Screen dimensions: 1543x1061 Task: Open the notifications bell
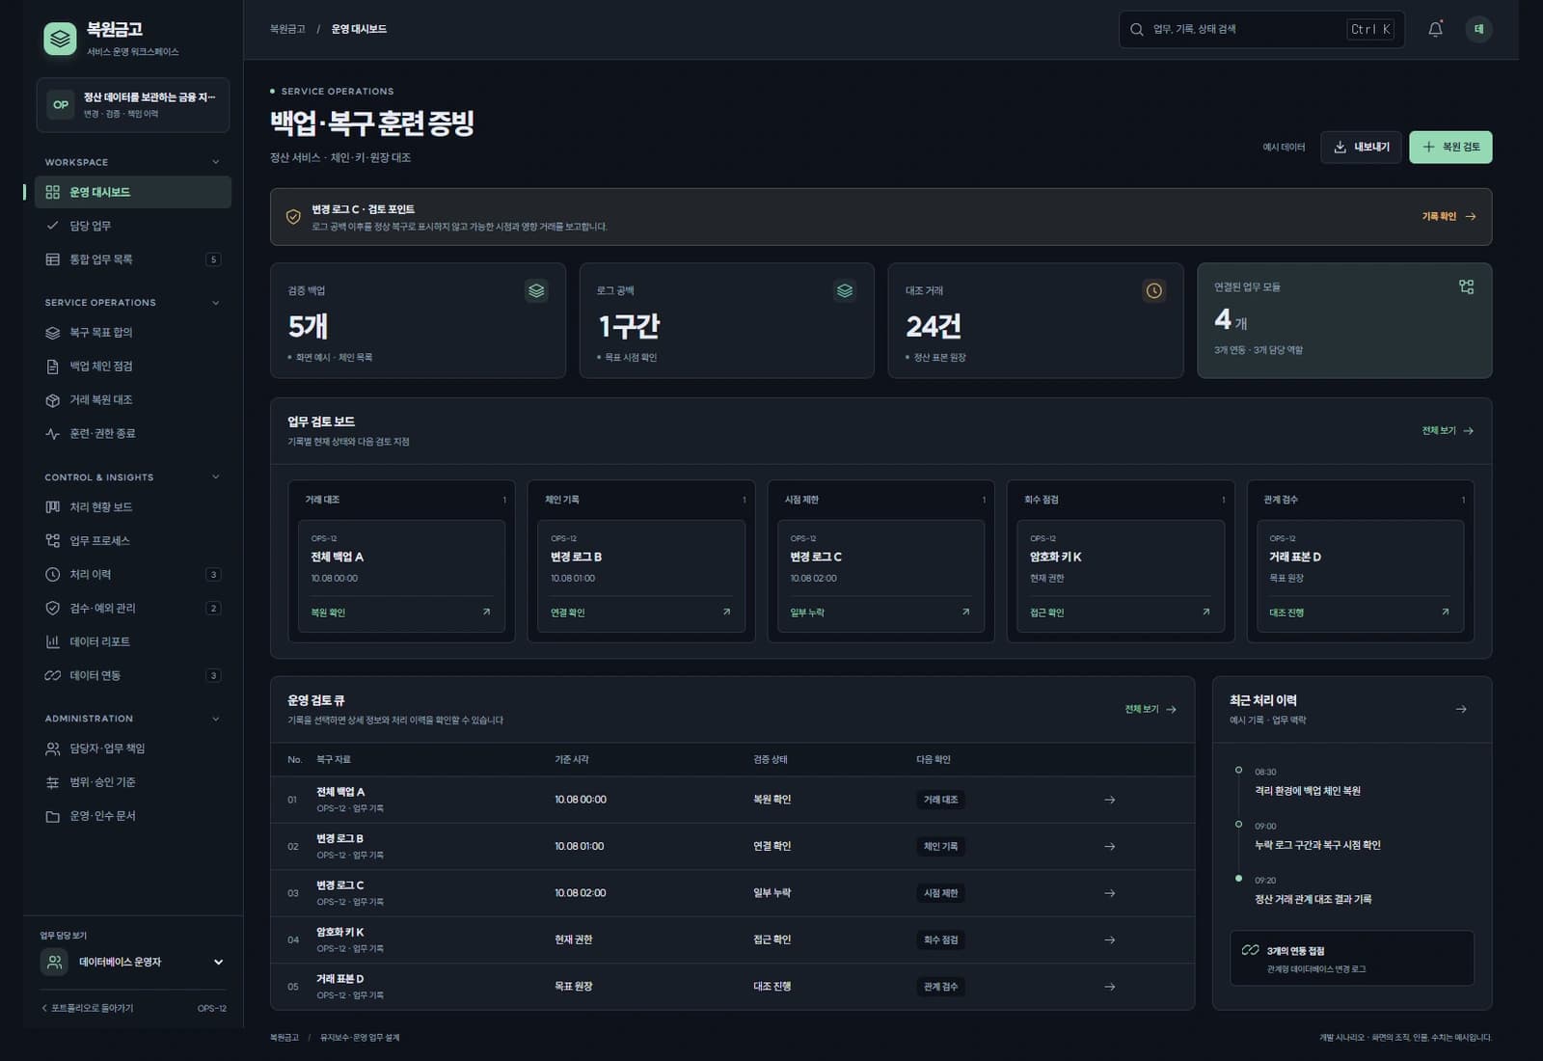pyautogui.click(x=1435, y=29)
